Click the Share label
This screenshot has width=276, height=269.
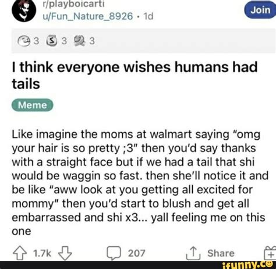[x=221, y=253]
